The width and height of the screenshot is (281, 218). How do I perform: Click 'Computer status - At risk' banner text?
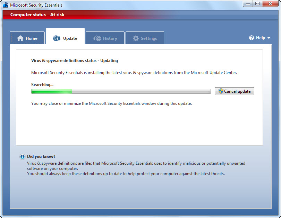(x=37, y=15)
